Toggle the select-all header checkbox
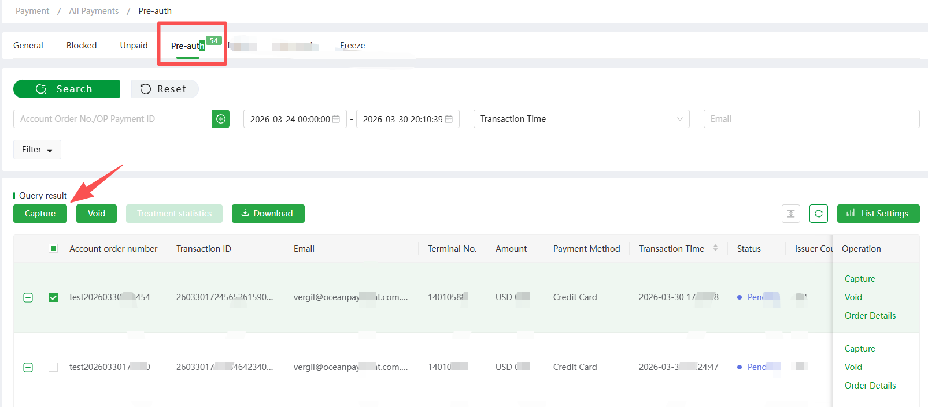928x407 pixels. click(x=53, y=248)
